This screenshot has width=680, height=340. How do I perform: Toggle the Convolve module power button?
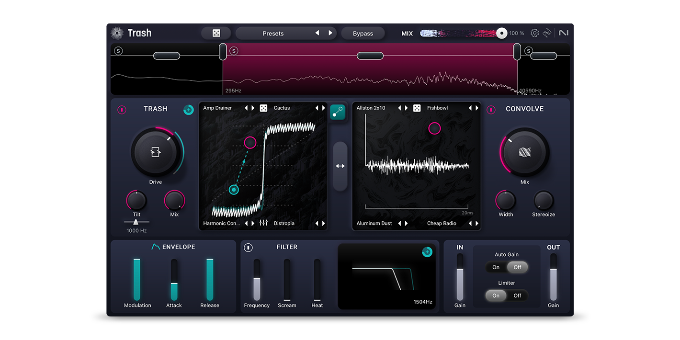(x=491, y=110)
